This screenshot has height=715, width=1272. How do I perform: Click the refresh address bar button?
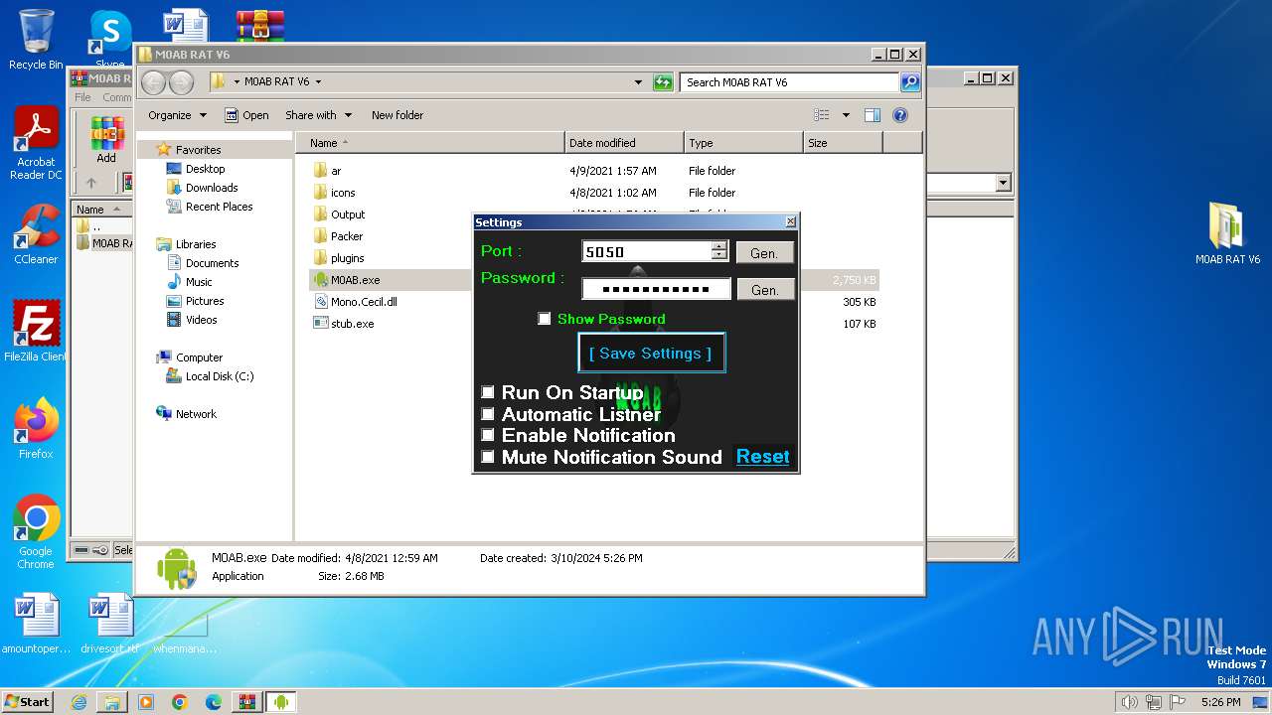[x=663, y=82]
